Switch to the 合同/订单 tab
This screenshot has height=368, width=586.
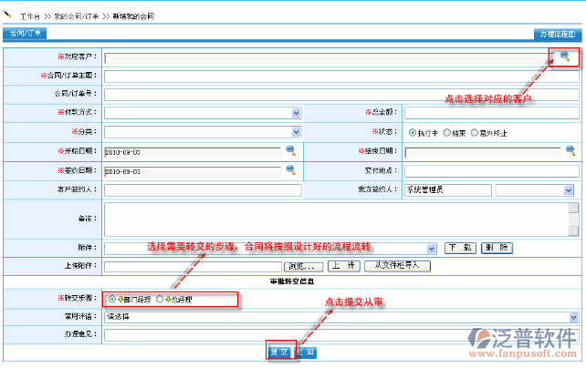coord(25,34)
